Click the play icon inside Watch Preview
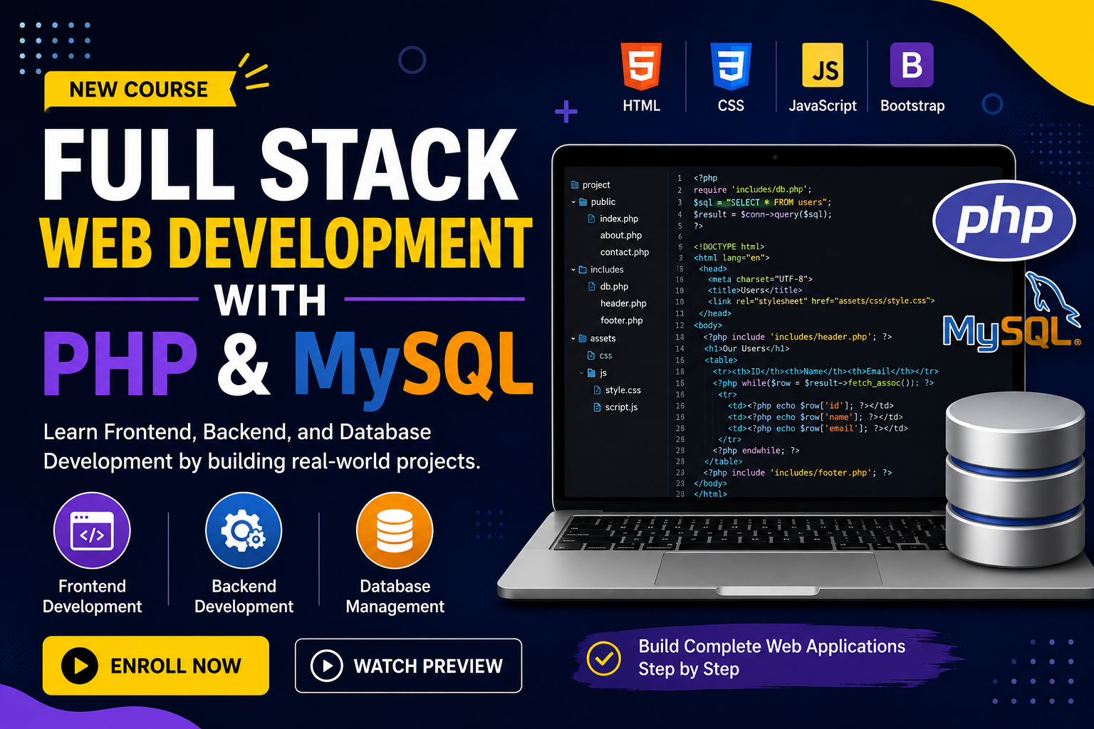 click(327, 666)
